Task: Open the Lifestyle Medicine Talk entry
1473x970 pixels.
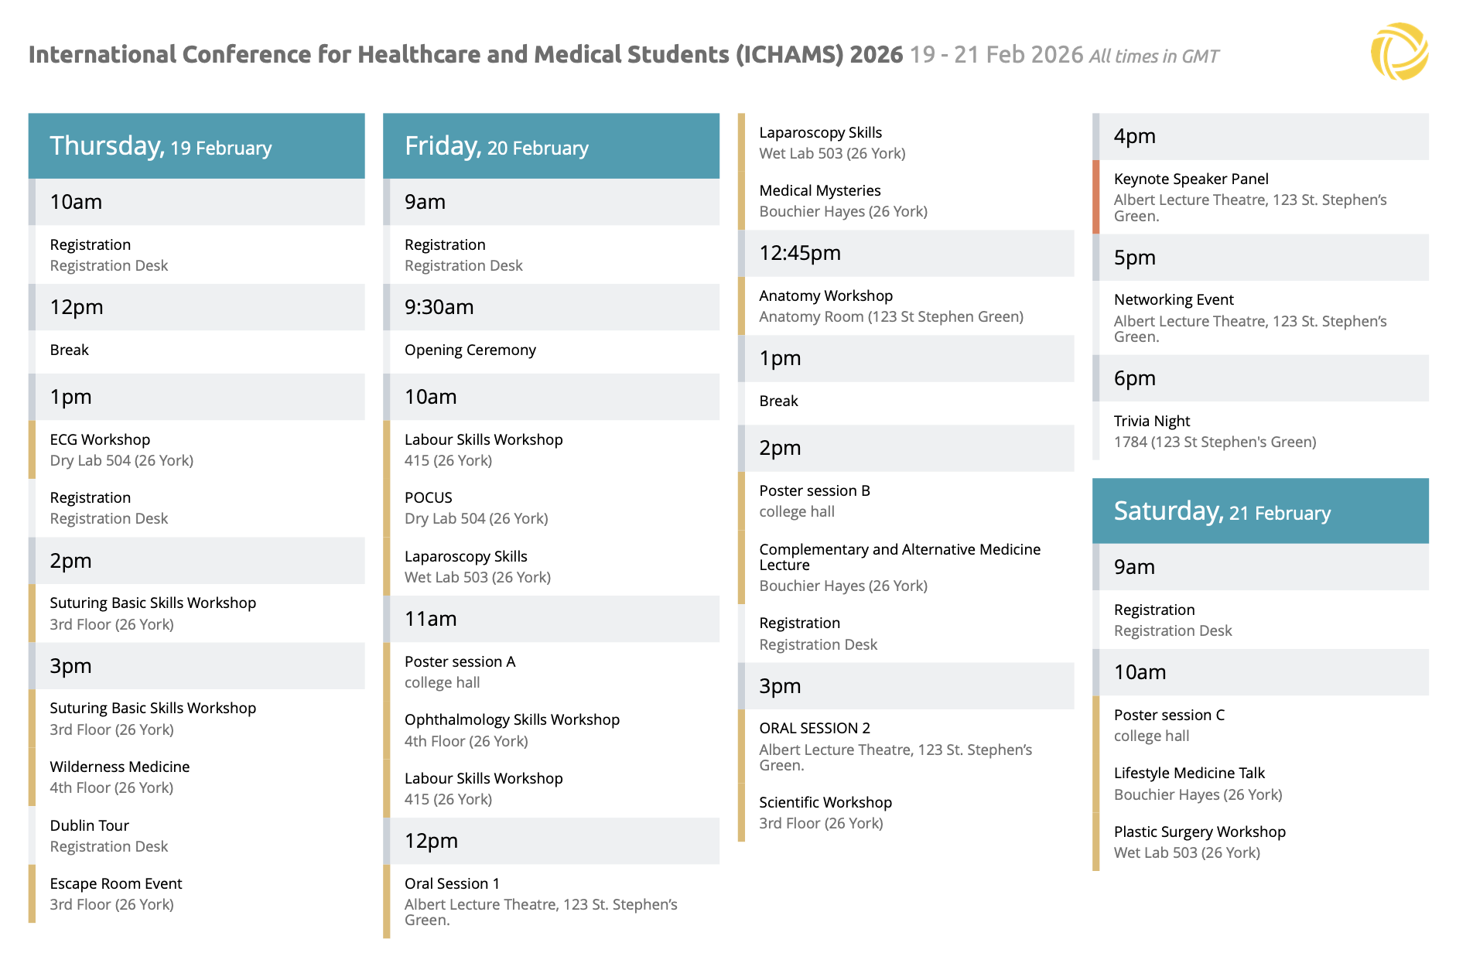Action: [1260, 784]
